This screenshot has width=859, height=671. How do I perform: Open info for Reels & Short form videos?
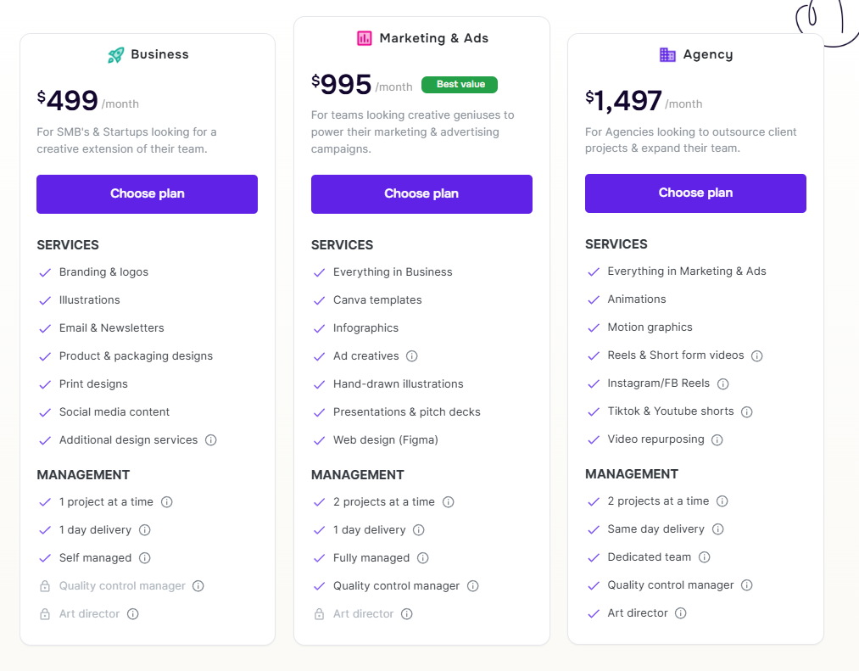point(757,356)
